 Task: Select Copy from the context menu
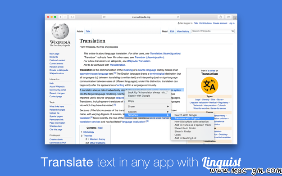pyautogui.click(x=147, y=101)
